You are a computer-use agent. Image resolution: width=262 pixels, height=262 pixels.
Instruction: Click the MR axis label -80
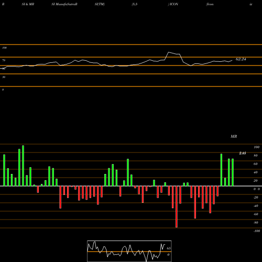click(x=256, y=223)
